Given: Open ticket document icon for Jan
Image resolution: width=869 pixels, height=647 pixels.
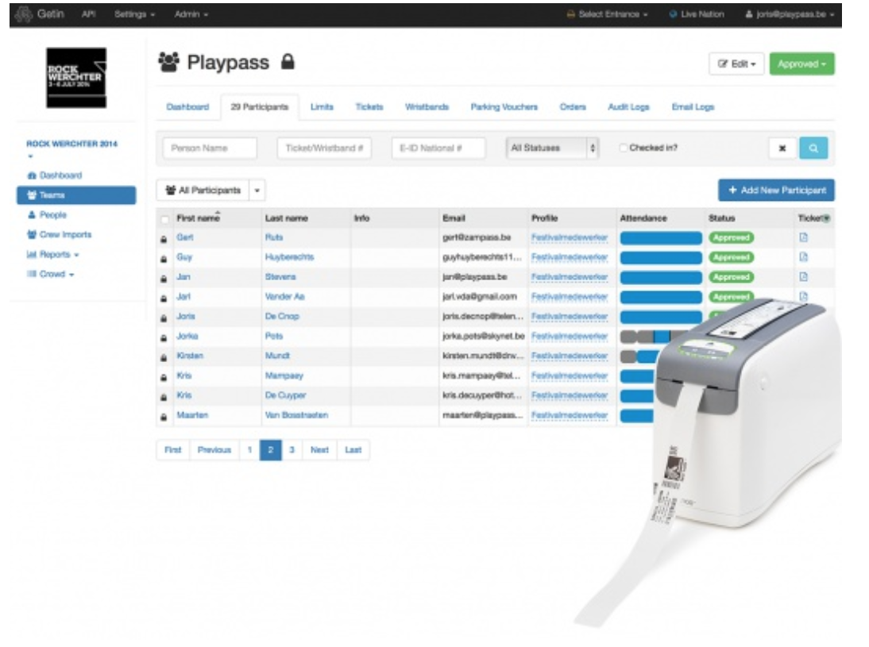Looking at the screenshot, I should pyautogui.click(x=804, y=276).
